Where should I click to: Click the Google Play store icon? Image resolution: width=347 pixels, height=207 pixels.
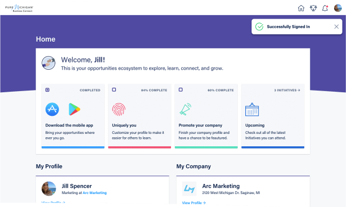pos(74,109)
